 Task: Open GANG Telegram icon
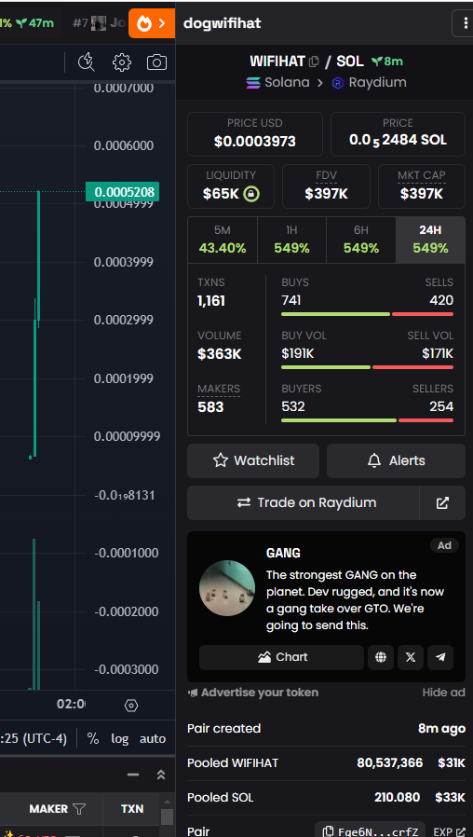pyautogui.click(x=440, y=657)
